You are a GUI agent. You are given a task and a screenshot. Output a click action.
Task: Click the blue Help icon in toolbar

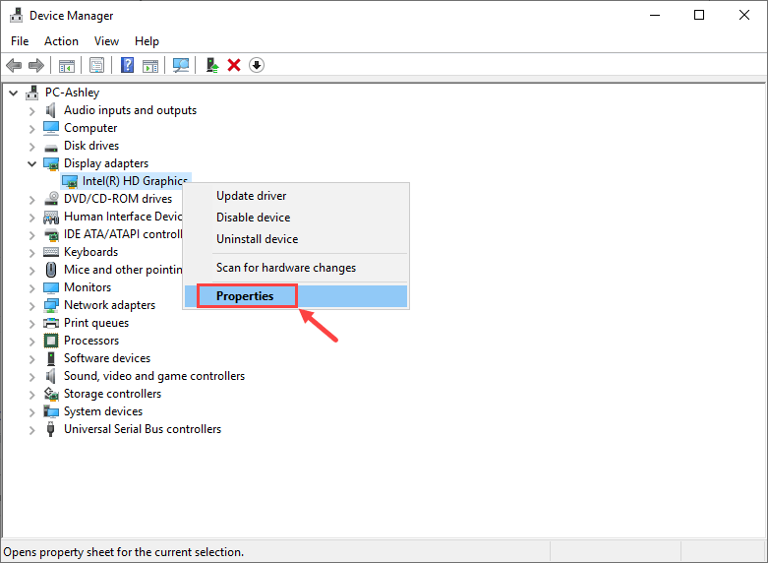click(127, 65)
